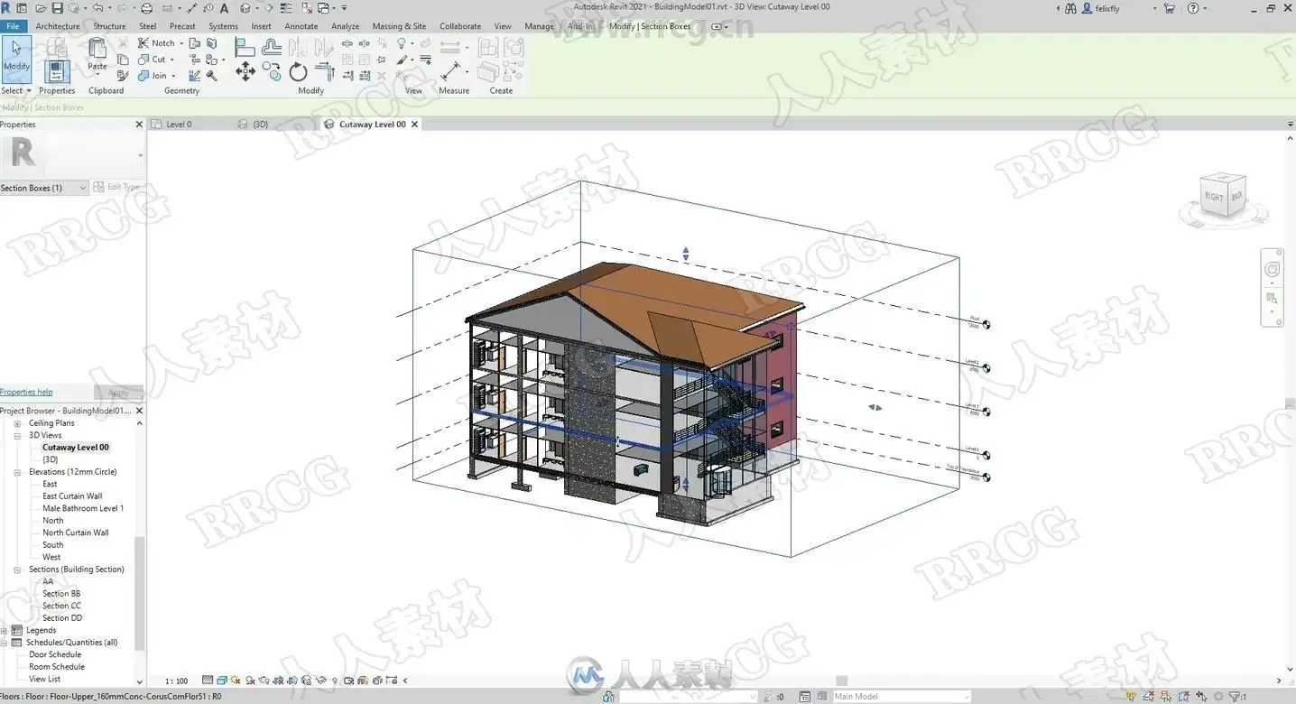Click the Text 'A' tool in quick access toolbar
Screen dimensions: 1296x704
tap(225, 8)
